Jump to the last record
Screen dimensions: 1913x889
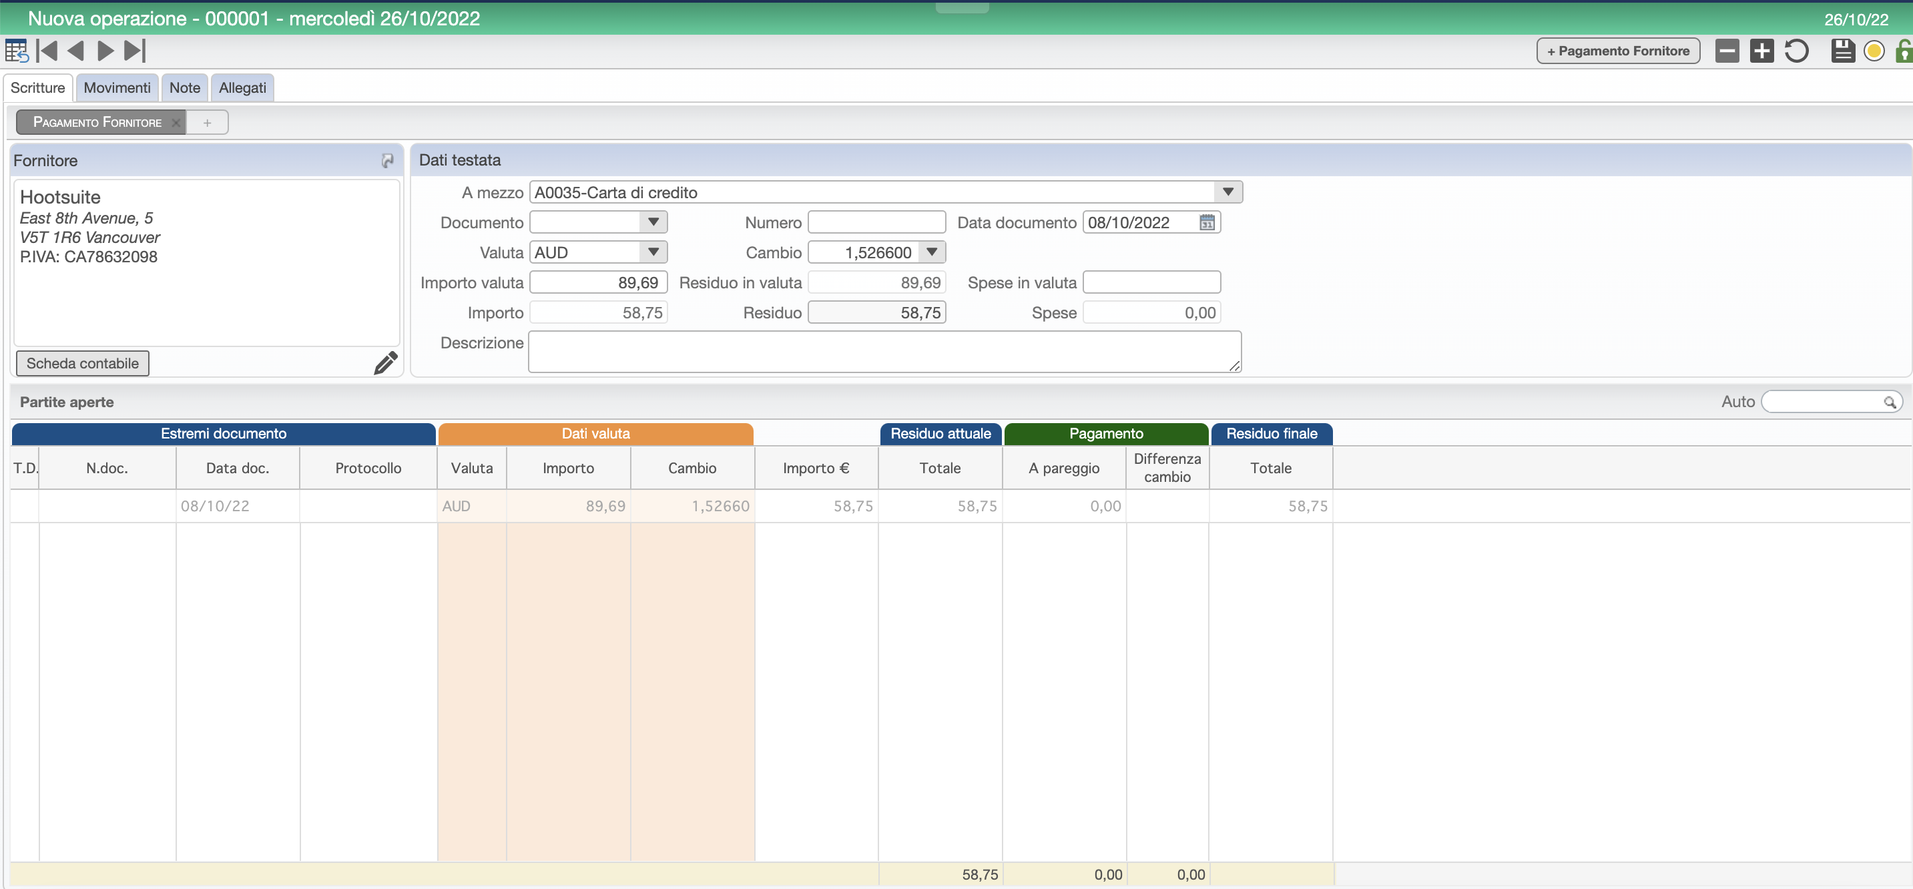tap(134, 51)
